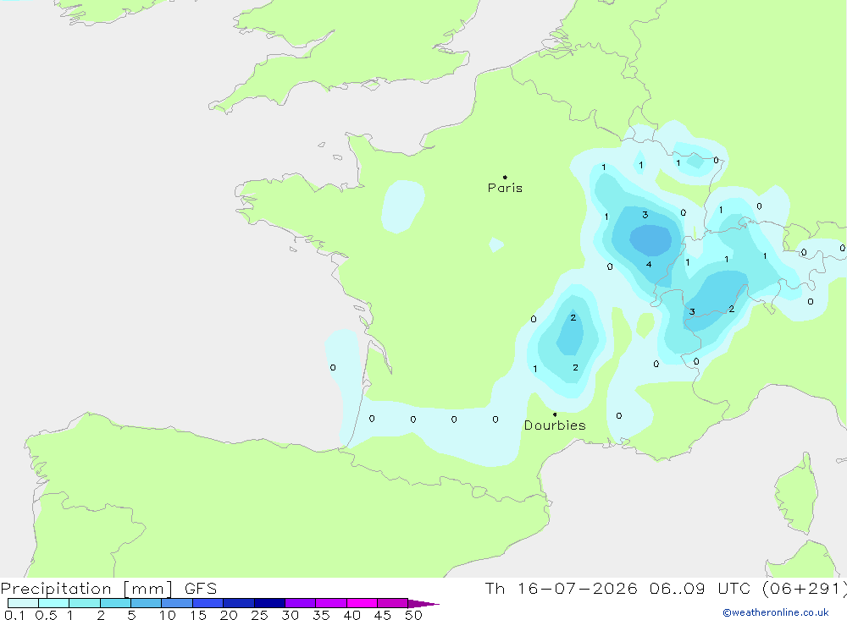Screen dimensions: 847x620
Task: Click the Dourbies location label
Action: click(x=555, y=425)
